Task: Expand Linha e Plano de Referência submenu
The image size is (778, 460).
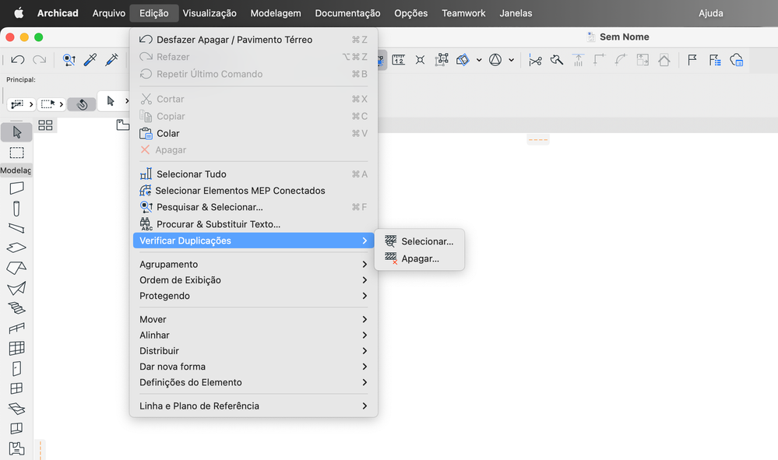Action: tap(254, 406)
